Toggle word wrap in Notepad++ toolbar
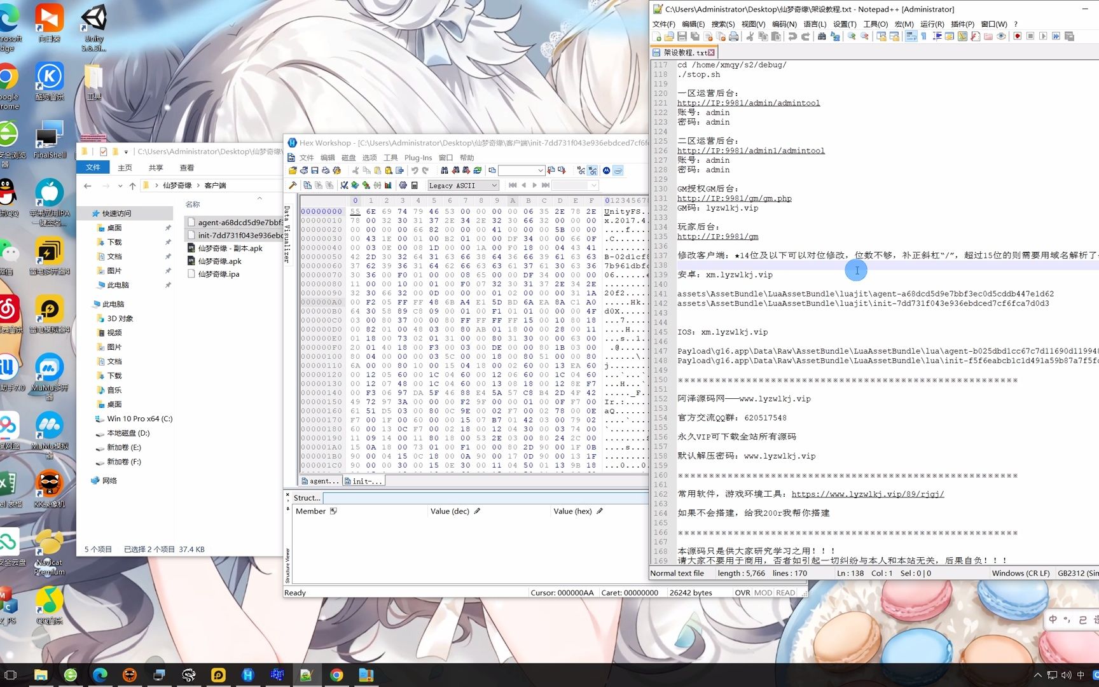Image resolution: width=1099 pixels, height=687 pixels. (x=911, y=36)
